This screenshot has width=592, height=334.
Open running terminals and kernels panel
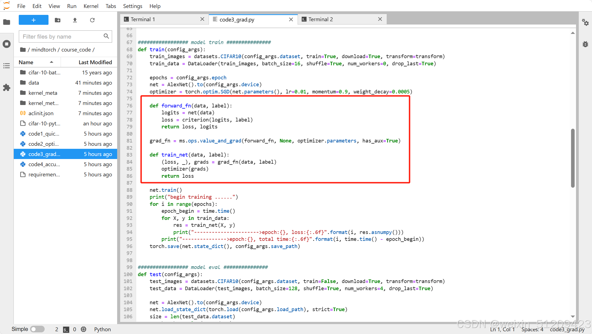tap(7, 44)
